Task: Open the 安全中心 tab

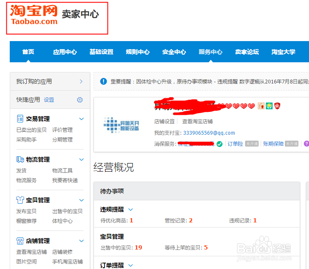Action: tap(174, 52)
